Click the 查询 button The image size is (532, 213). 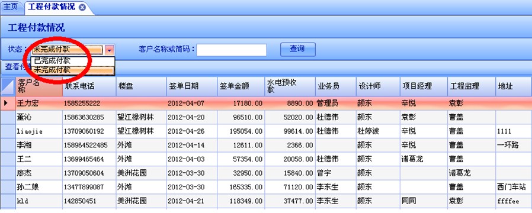[x=297, y=49]
